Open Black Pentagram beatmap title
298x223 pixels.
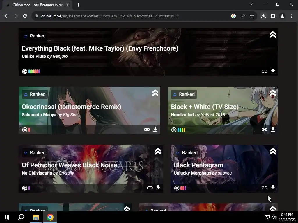click(x=198, y=165)
